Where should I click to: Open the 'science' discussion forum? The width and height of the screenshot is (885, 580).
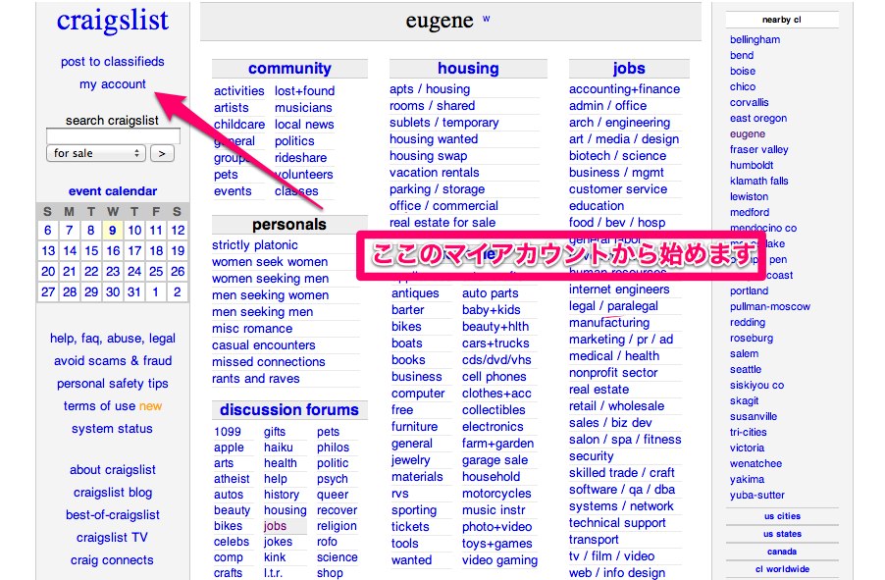pyautogui.click(x=337, y=557)
